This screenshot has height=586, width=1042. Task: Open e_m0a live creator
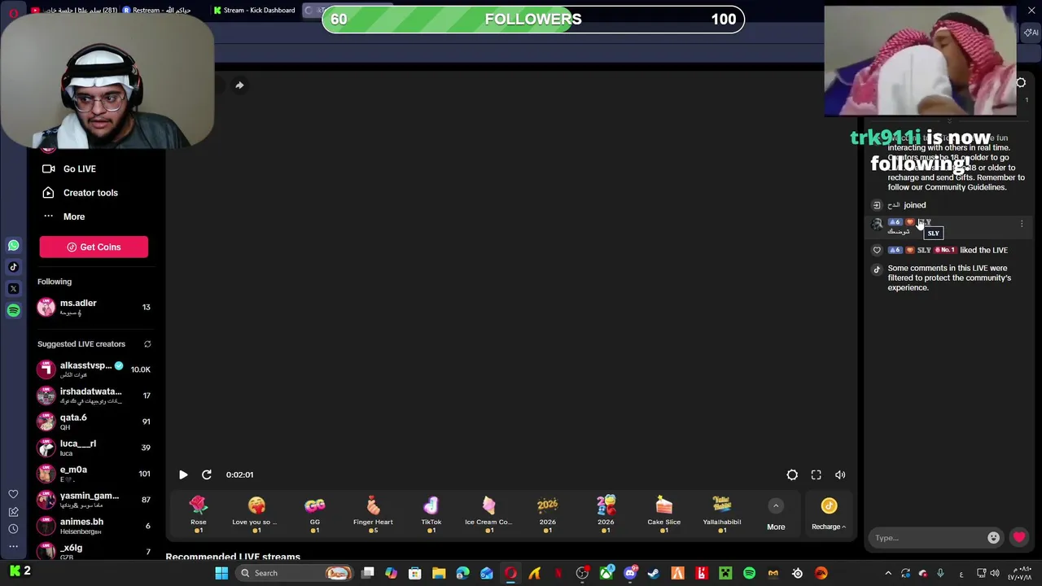(94, 474)
